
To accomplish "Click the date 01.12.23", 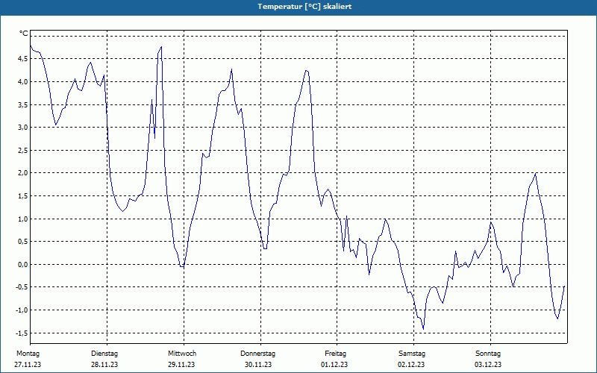I will 334,365.
